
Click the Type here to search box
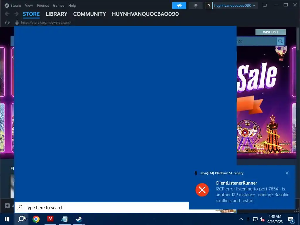102,207
